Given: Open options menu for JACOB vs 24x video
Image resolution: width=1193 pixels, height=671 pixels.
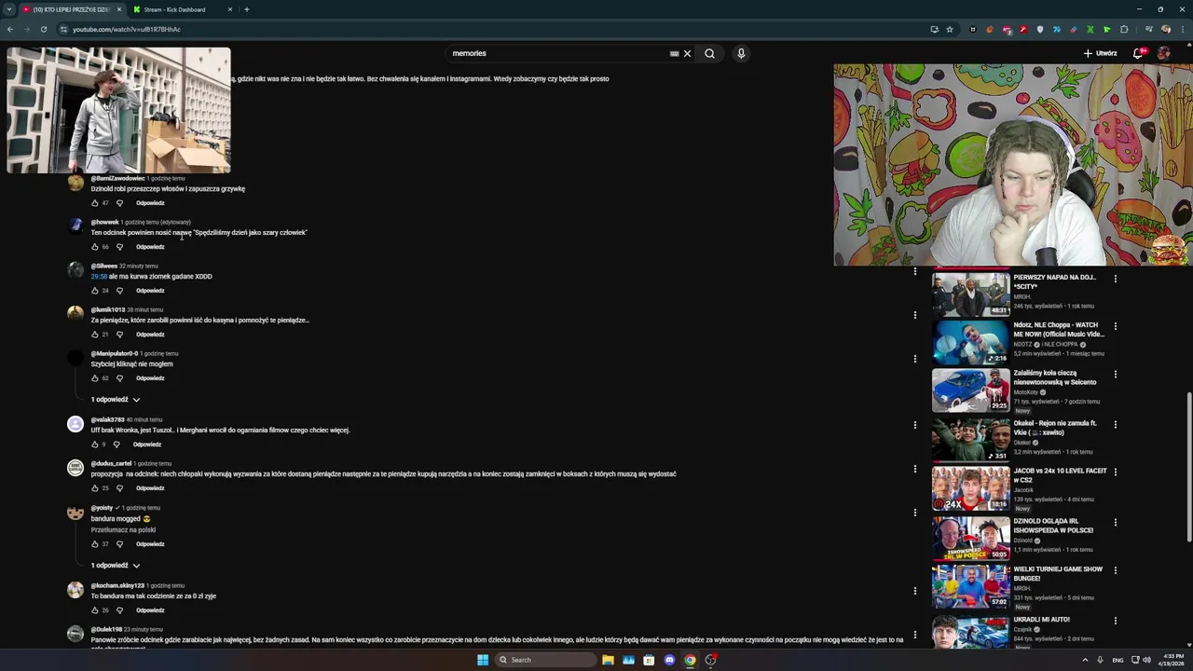Looking at the screenshot, I should [x=1115, y=472].
